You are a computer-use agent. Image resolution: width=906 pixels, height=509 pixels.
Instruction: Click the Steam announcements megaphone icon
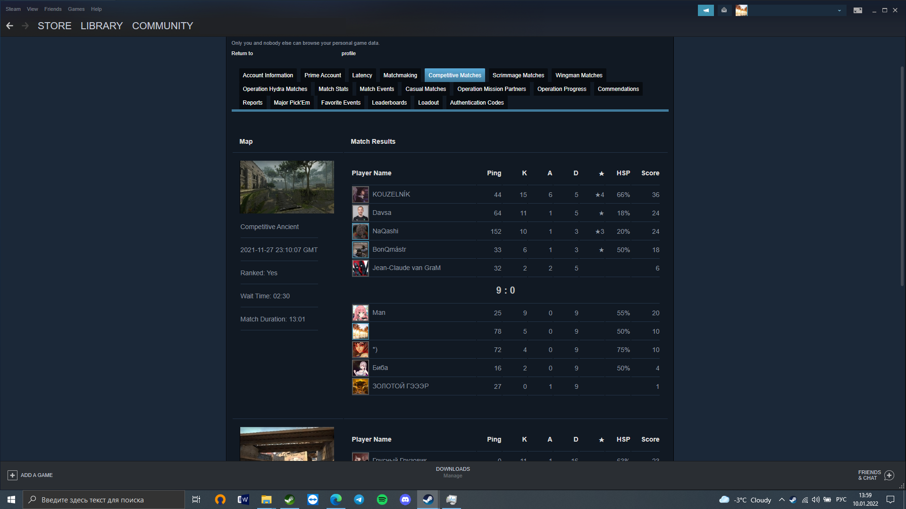(x=705, y=10)
